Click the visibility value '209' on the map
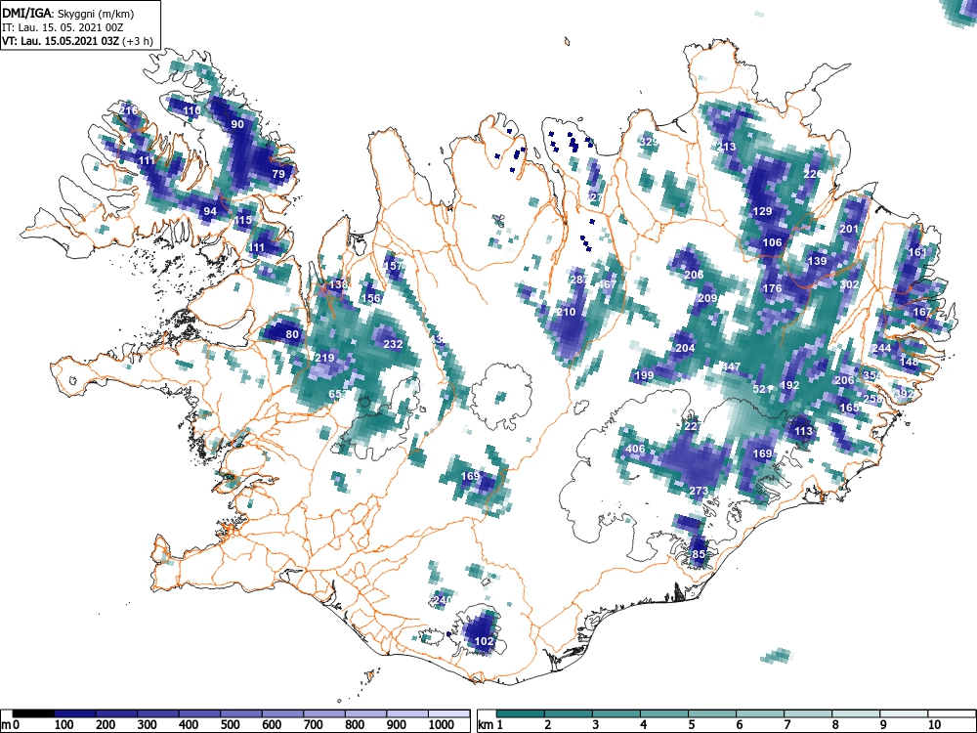The width and height of the screenshot is (977, 733). point(707,298)
